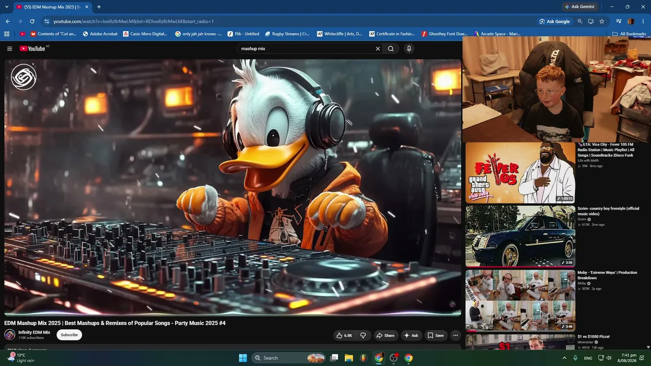
Task: Click the Ask button under the video
Action: [411, 335]
